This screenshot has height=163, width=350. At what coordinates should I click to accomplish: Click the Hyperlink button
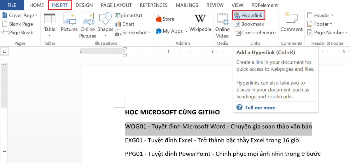point(249,15)
